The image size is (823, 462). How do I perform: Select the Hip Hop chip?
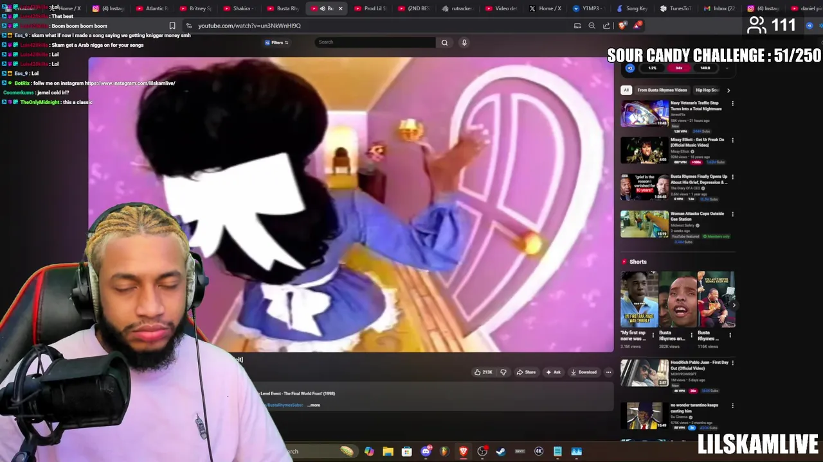[707, 90]
